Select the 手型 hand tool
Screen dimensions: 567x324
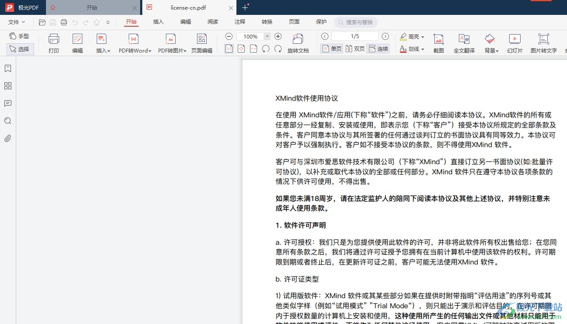(x=20, y=36)
